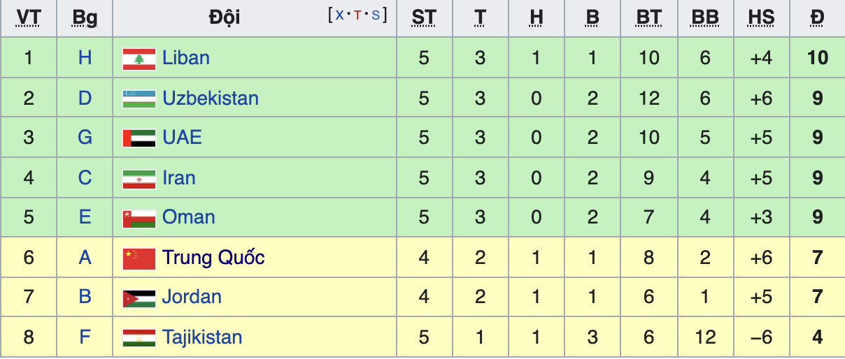Click the UAE flag icon
The height and width of the screenshot is (359, 845).
tap(139, 138)
